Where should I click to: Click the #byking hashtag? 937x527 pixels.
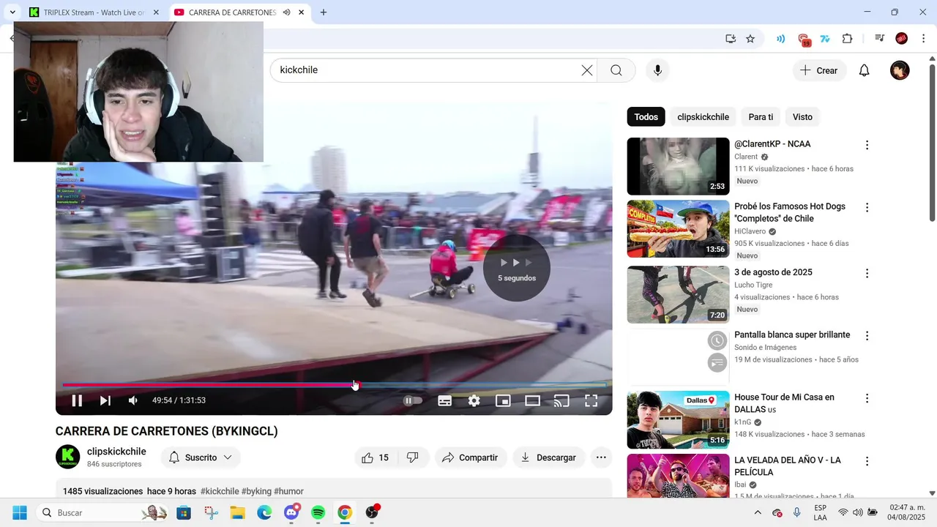pyautogui.click(x=256, y=491)
